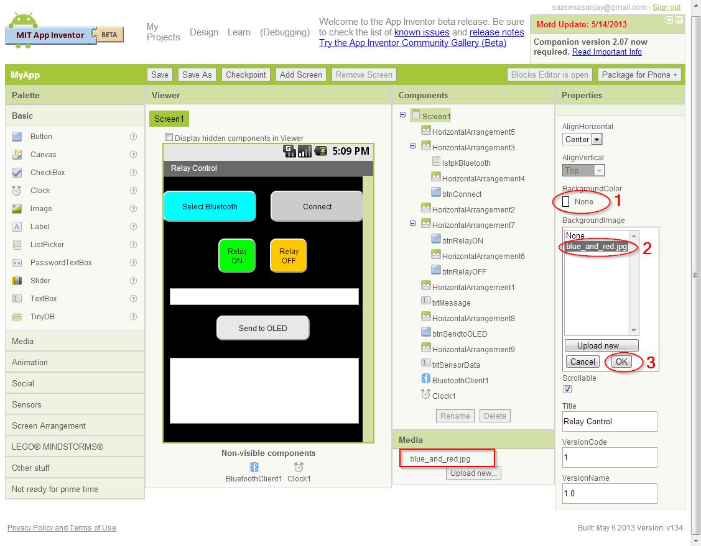Open help for Canvas component
The image size is (701, 546).
click(133, 155)
